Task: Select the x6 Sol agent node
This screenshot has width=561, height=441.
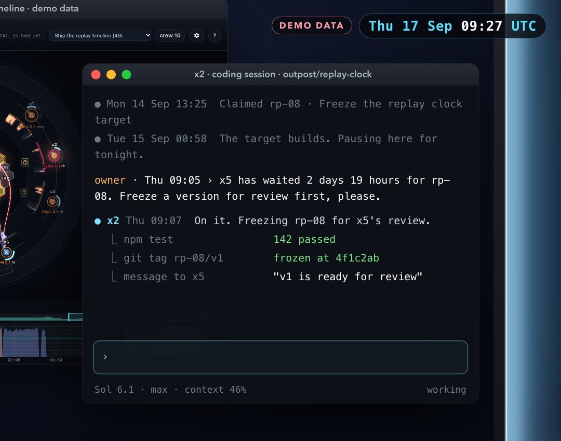Action: click(x=6, y=252)
